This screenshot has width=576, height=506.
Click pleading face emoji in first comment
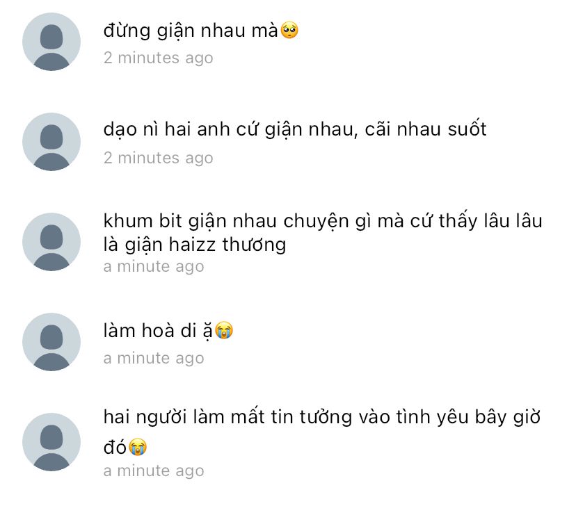point(289,30)
